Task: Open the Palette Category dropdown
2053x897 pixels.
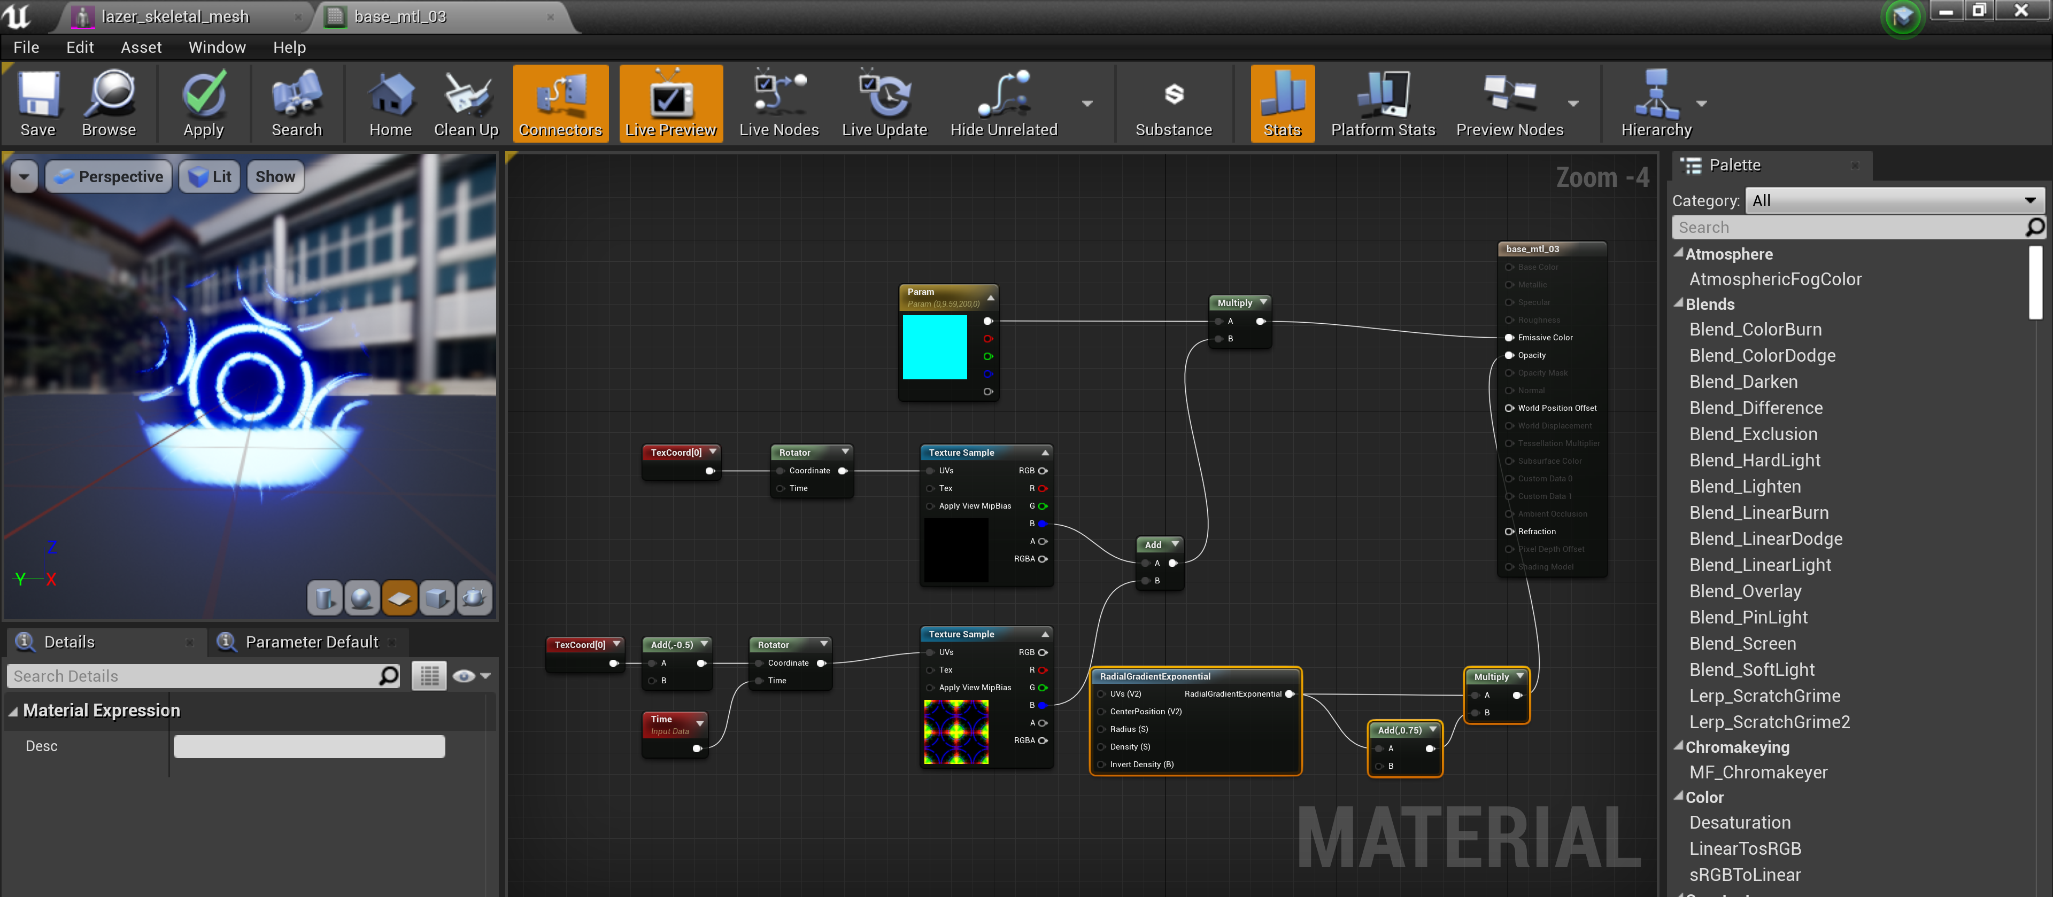Action: point(1894,200)
